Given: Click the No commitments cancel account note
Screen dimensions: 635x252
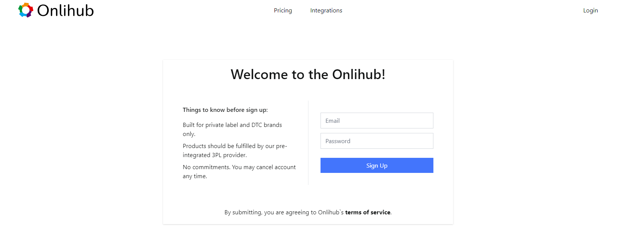Looking at the screenshot, I should (239, 171).
